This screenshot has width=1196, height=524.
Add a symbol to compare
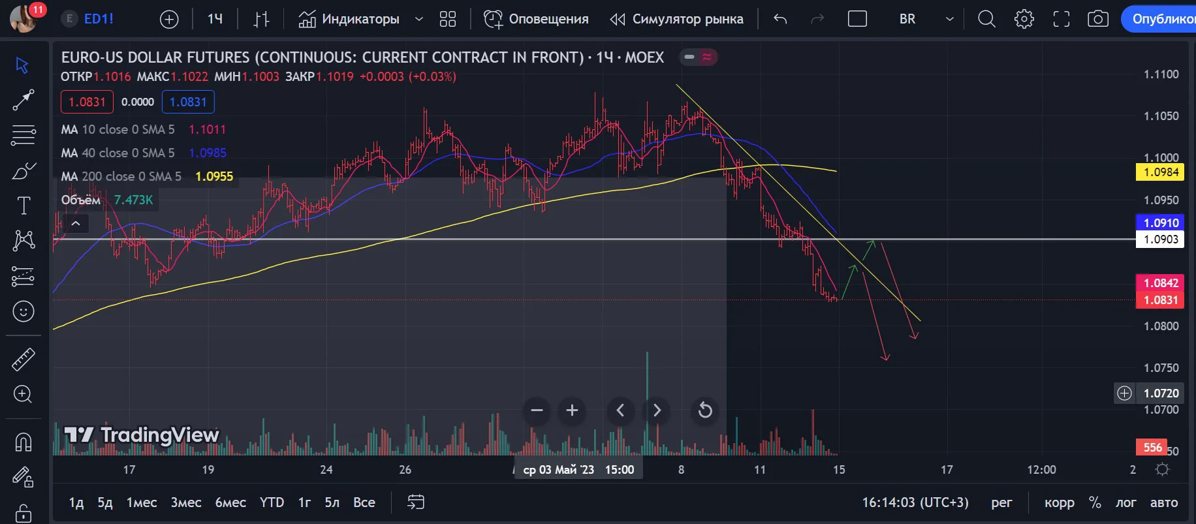[x=169, y=20]
